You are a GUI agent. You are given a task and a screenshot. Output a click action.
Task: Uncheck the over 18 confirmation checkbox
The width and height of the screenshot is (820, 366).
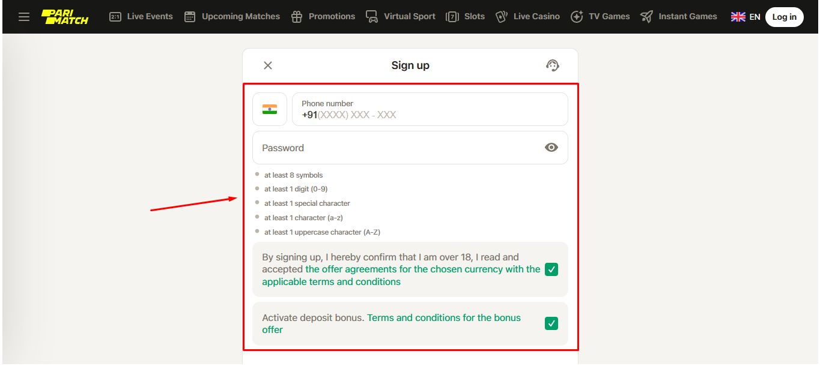551,269
